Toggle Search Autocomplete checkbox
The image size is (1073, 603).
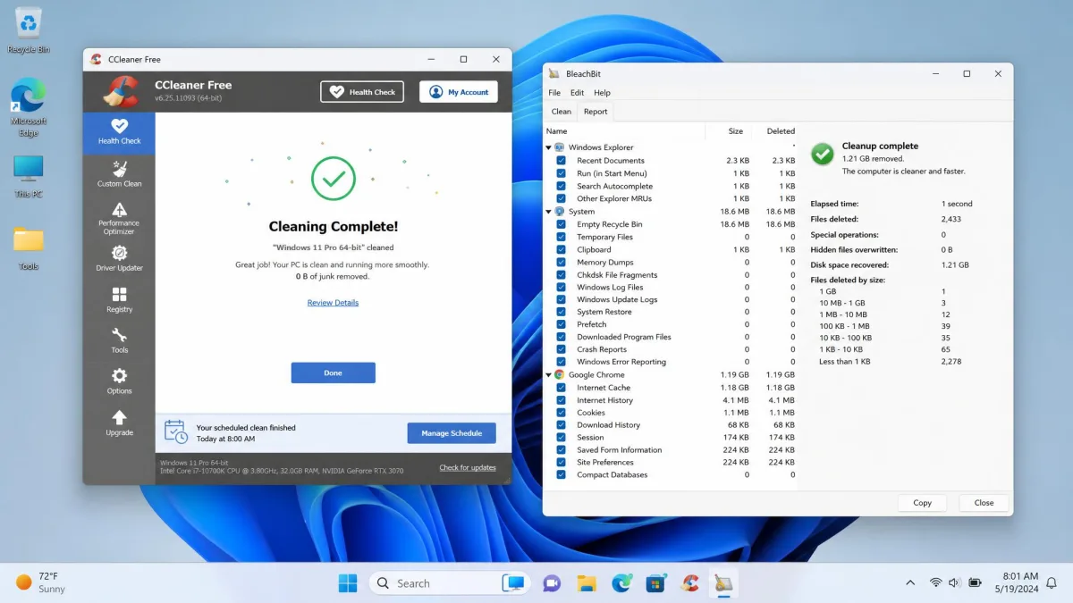click(562, 186)
